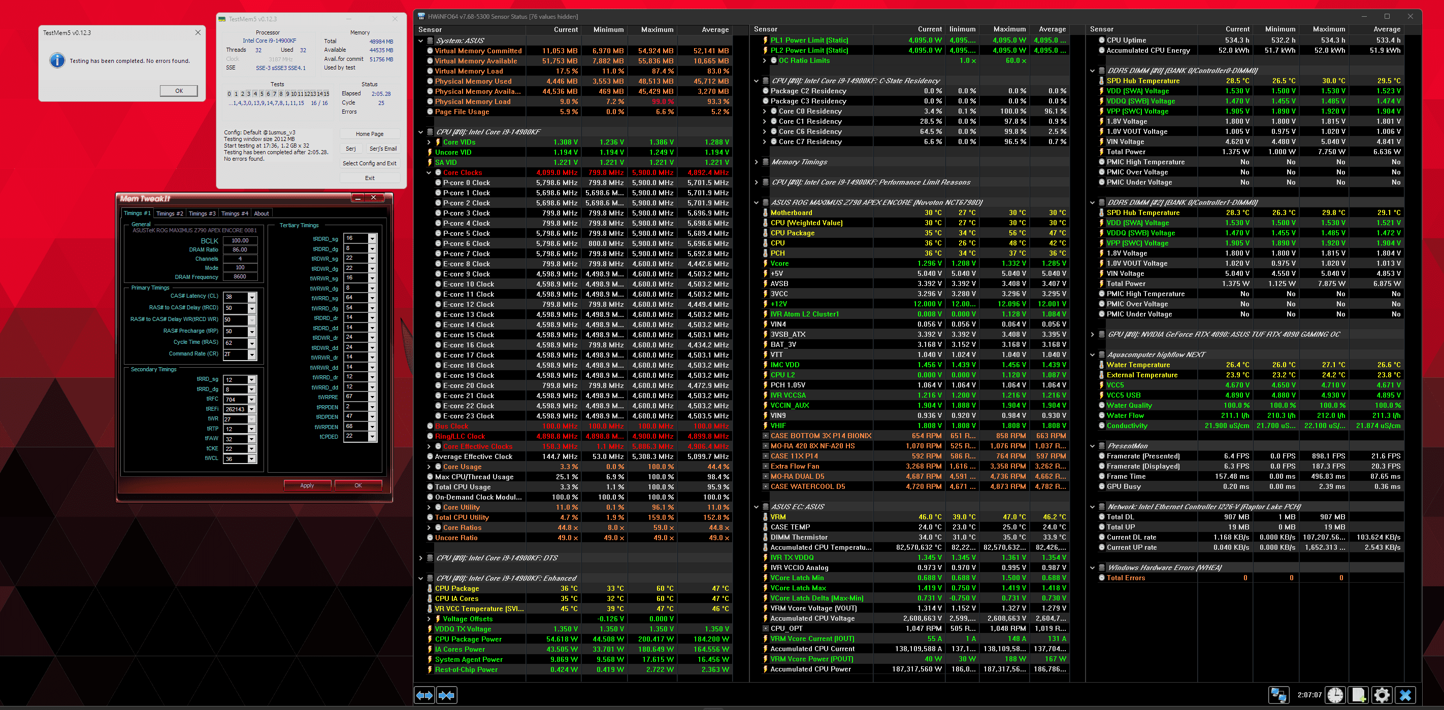The height and width of the screenshot is (710, 1444).
Task: Close sensors with the blue X icon
Action: pyautogui.click(x=1405, y=695)
